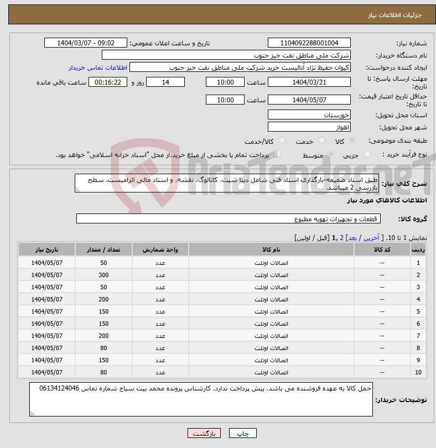
Task: Select row 6 unit عدد cell
Action: click(x=160, y=324)
